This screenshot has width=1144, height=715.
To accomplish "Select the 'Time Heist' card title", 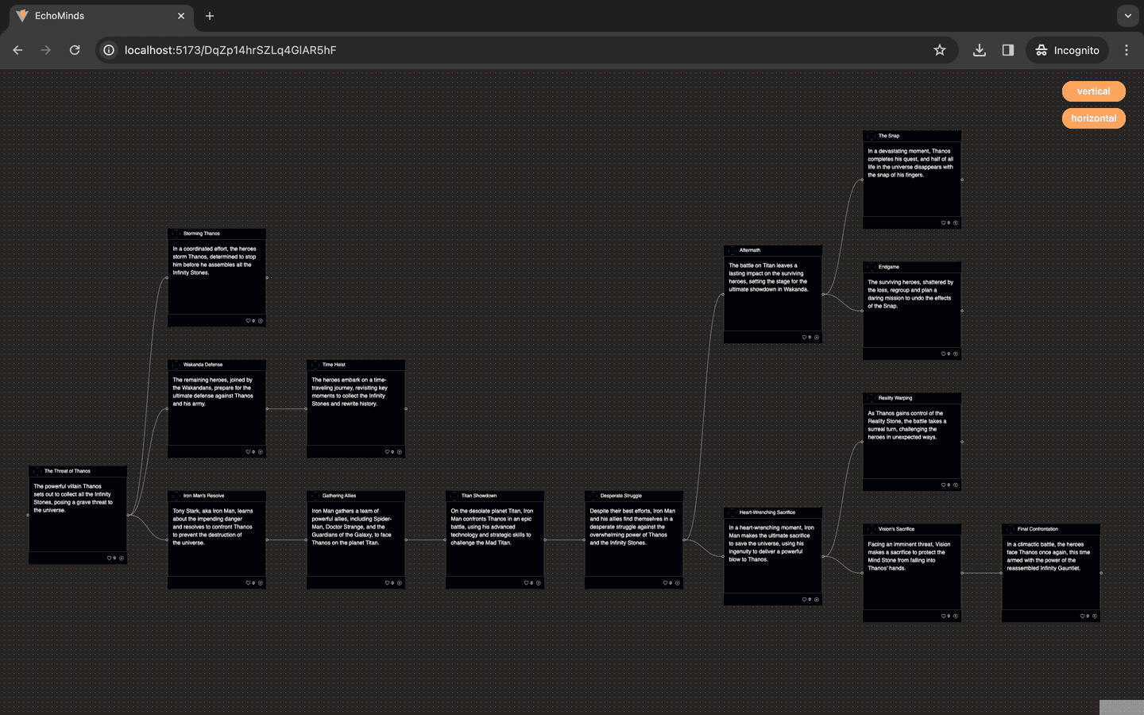I will point(334,365).
